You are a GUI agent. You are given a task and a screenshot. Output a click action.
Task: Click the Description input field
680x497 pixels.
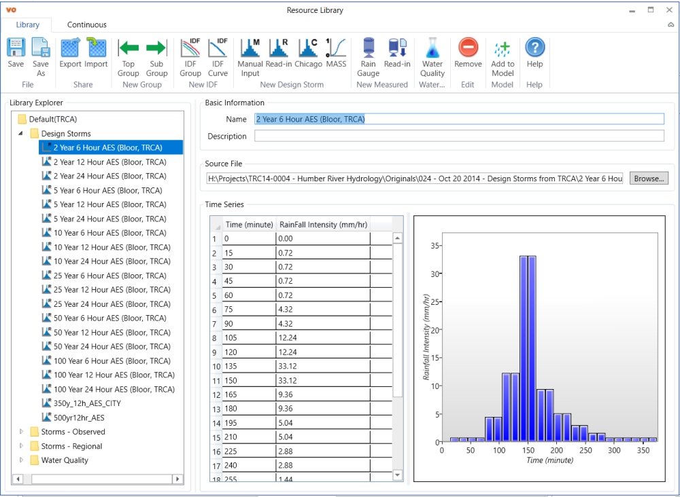coord(459,136)
